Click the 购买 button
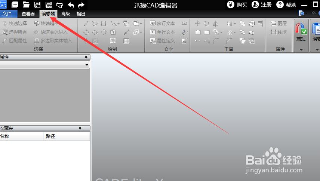The image size is (320, 181). pyautogui.click(x=237, y=5)
